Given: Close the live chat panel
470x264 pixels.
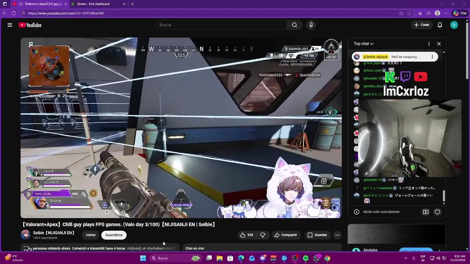Looking at the screenshot, I should tap(439, 44).
